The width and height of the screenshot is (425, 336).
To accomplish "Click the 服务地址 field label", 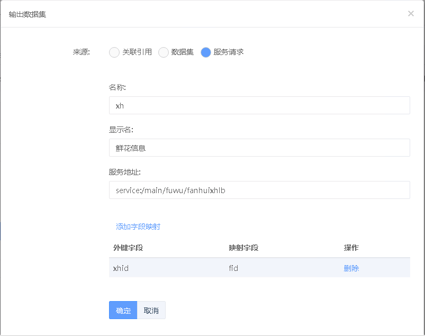I will tap(124, 172).
